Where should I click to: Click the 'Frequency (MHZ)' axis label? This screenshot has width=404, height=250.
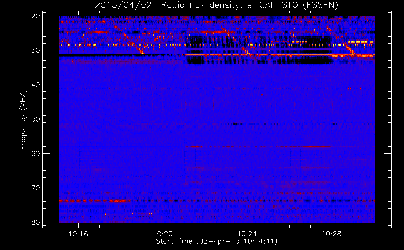23,120
